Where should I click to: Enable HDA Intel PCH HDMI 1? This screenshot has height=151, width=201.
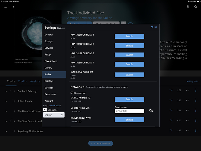(129, 36)
